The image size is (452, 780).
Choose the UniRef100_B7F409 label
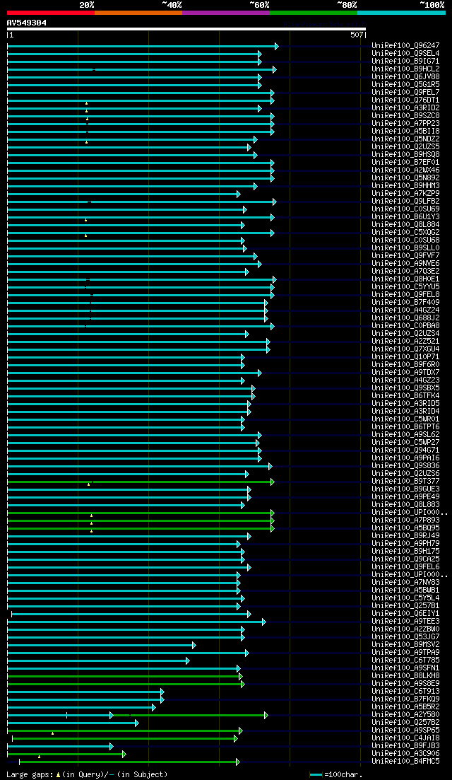pyautogui.click(x=405, y=303)
